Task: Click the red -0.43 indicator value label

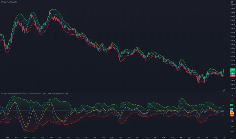Action: click(232, 115)
